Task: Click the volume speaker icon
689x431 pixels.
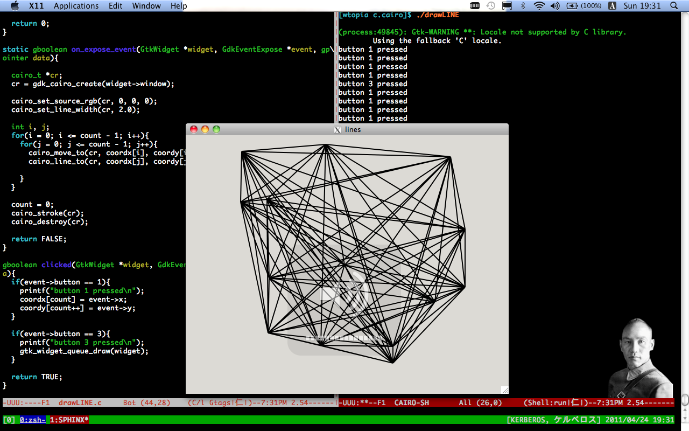Action: click(x=555, y=6)
